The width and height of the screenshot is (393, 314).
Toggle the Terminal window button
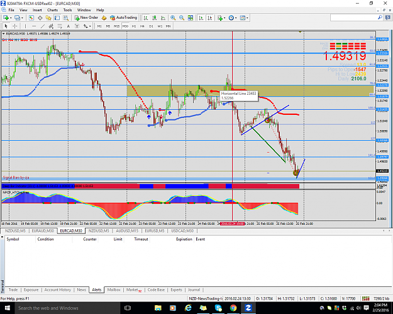(x=57, y=18)
